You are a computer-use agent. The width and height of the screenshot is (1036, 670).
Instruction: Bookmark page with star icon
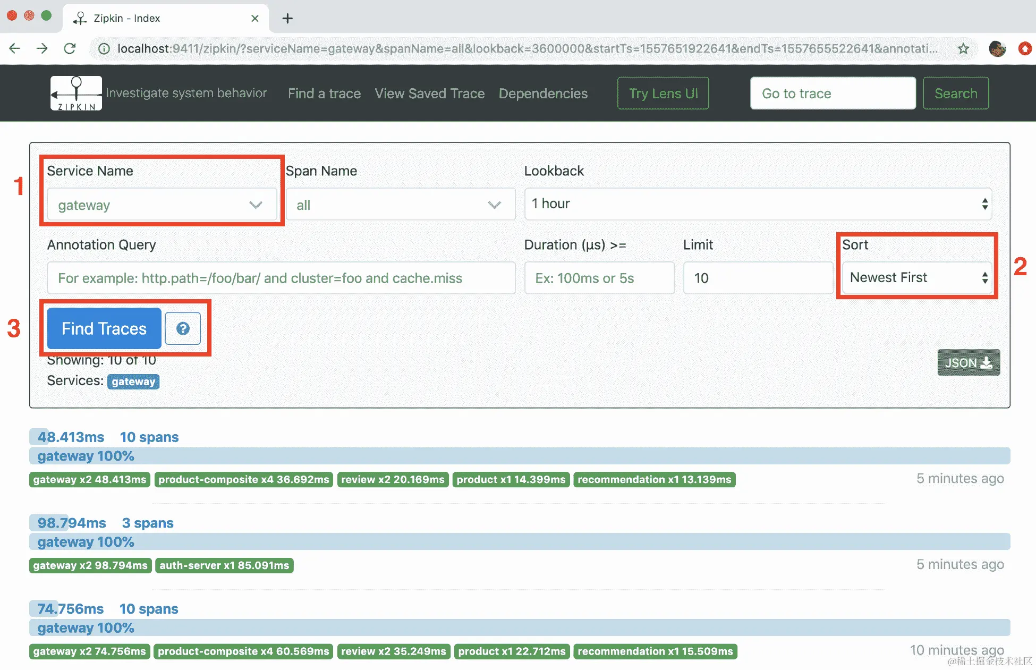963,49
